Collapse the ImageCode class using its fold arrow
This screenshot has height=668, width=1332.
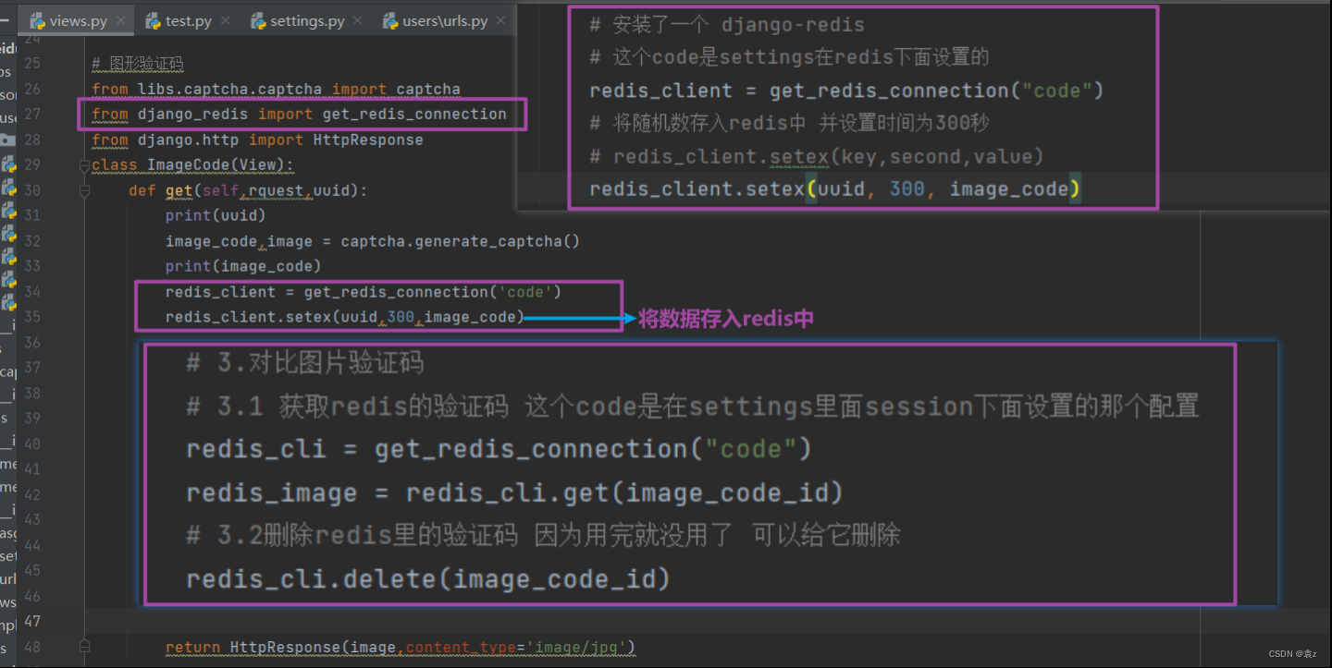click(x=84, y=164)
